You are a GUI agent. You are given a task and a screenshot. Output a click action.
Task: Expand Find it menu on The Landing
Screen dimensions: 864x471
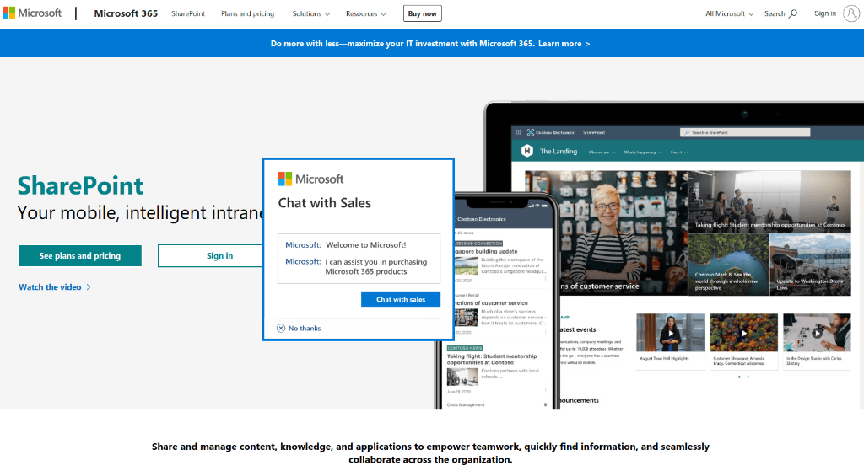tap(679, 153)
